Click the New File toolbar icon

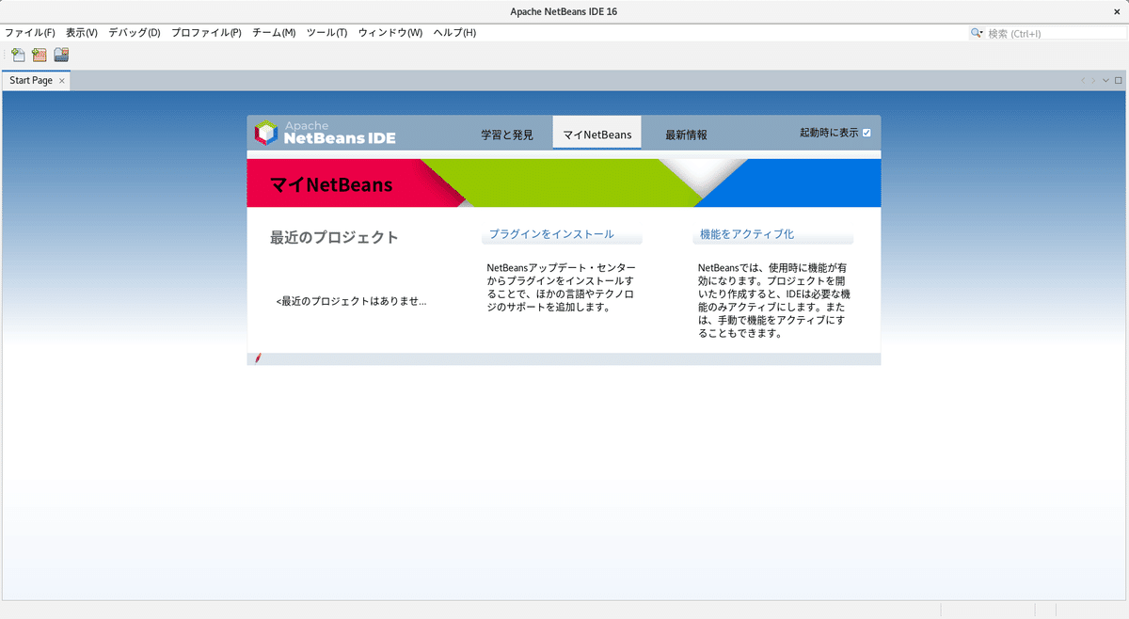click(18, 56)
